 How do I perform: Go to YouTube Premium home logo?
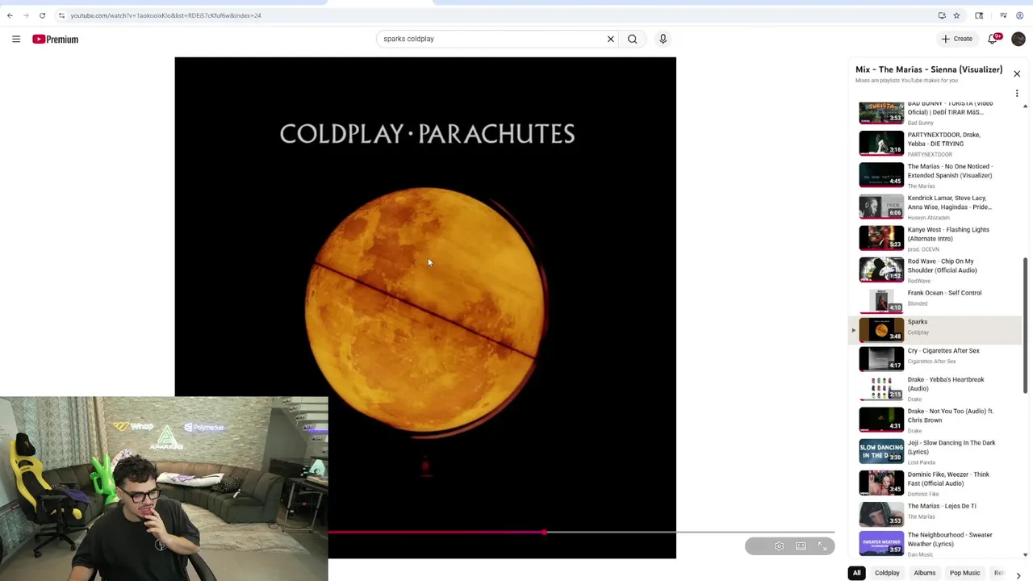[55, 39]
